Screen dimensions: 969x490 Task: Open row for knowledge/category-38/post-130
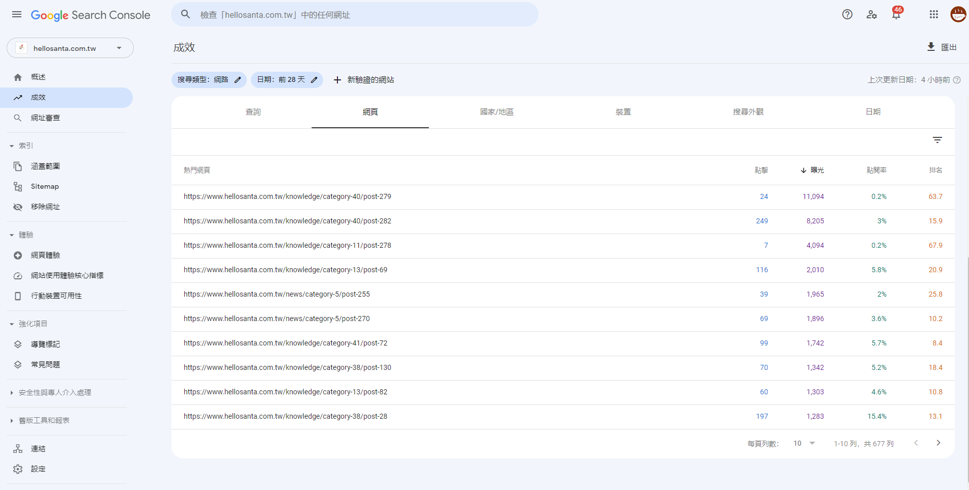pos(563,368)
